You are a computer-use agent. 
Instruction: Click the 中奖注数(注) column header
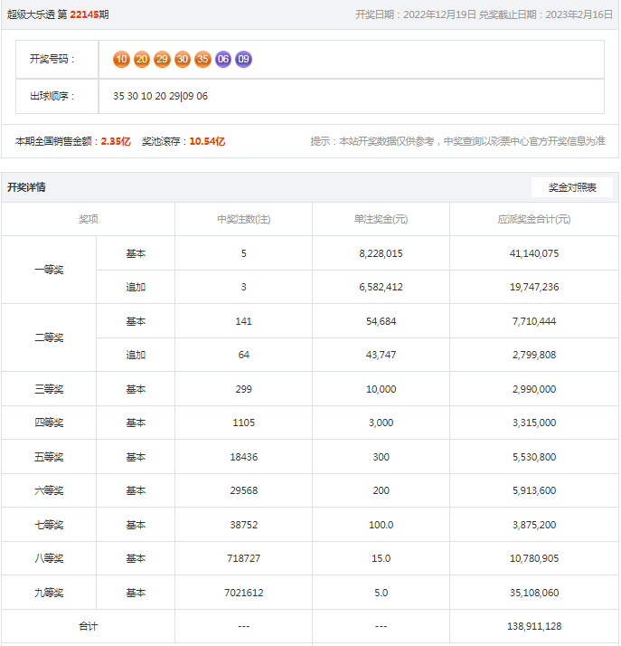(x=243, y=219)
